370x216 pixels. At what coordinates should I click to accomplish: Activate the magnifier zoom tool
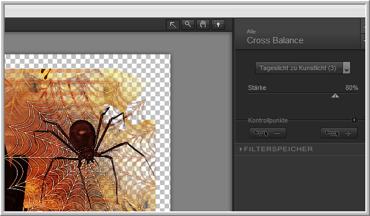click(188, 25)
